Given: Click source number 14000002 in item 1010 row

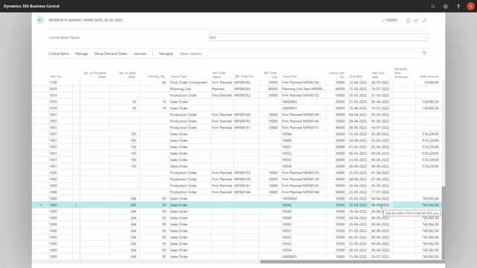Looking at the screenshot, I should click(x=289, y=102).
